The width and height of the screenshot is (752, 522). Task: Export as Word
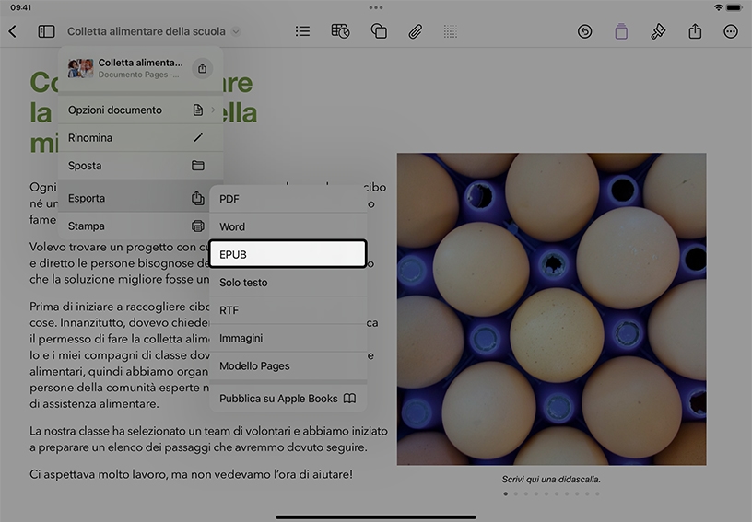(288, 227)
